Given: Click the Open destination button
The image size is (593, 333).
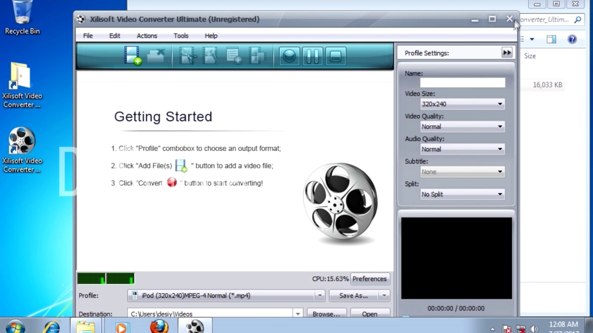Looking at the screenshot, I should [370, 314].
